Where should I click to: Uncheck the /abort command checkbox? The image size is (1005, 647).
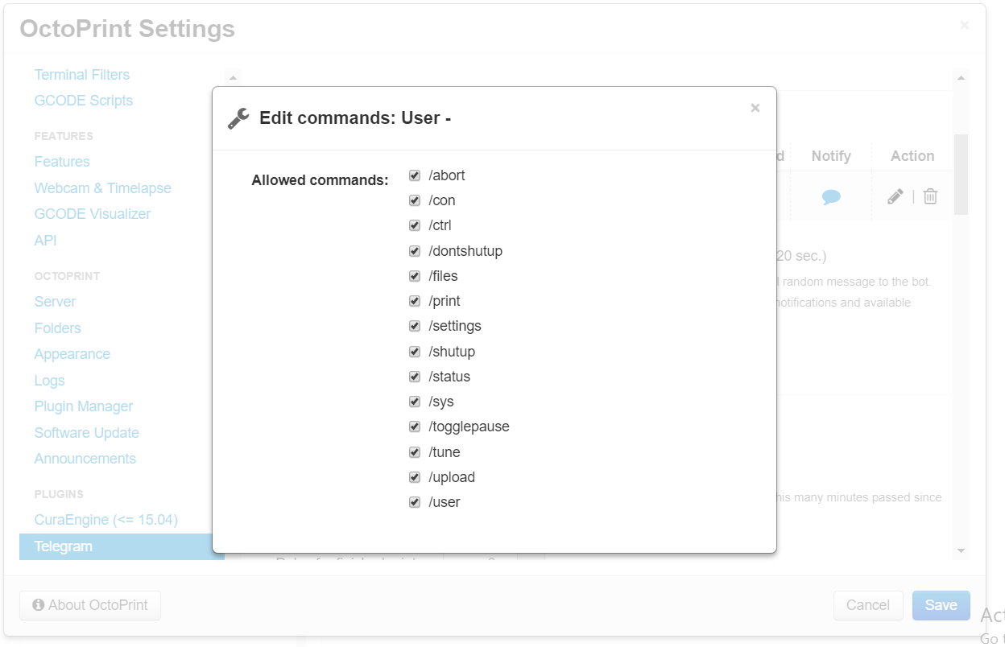coord(415,175)
